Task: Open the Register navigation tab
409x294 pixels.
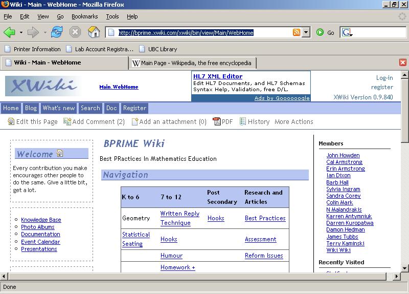Action: (134, 108)
